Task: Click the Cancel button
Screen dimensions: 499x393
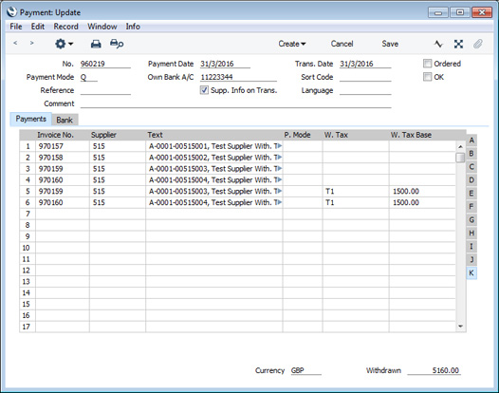Action: coord(342,44)
